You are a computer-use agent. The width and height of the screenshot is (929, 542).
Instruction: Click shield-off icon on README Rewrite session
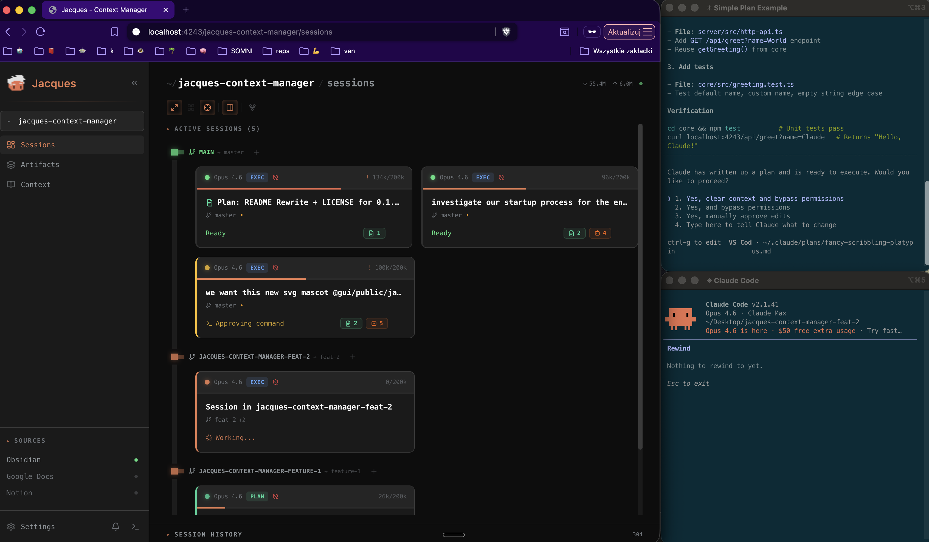[275, 177]
